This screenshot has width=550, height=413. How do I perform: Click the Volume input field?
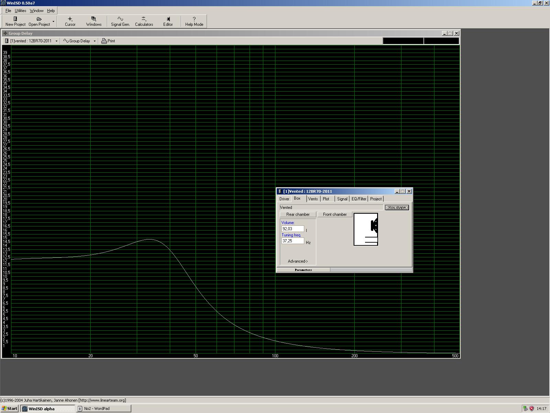pyautogui.click(x=293, y=229)
